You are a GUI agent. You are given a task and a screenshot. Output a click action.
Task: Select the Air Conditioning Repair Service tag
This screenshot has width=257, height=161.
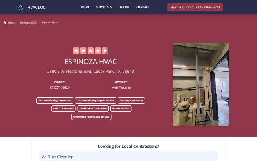(x=96, y=101)
